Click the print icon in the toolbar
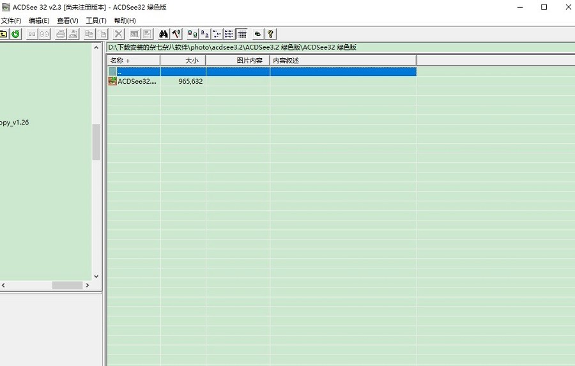The image size is (575, 366). [x=61, y=34]
